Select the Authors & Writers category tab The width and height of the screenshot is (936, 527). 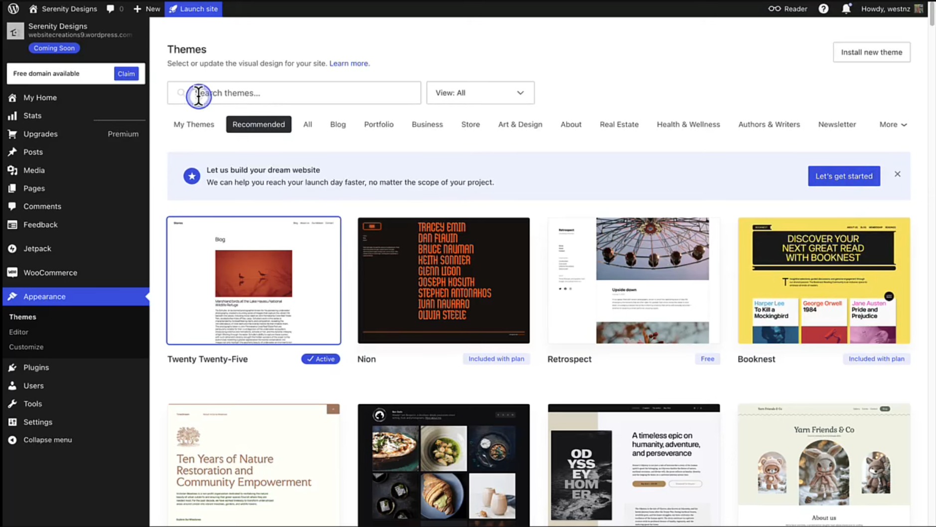coord(769,124)
